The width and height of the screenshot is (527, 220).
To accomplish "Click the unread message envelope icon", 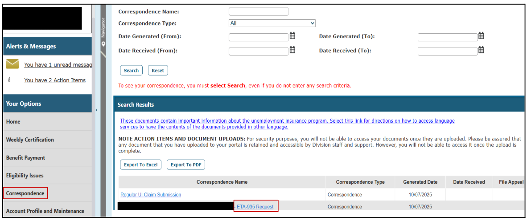I will point(12,64).
